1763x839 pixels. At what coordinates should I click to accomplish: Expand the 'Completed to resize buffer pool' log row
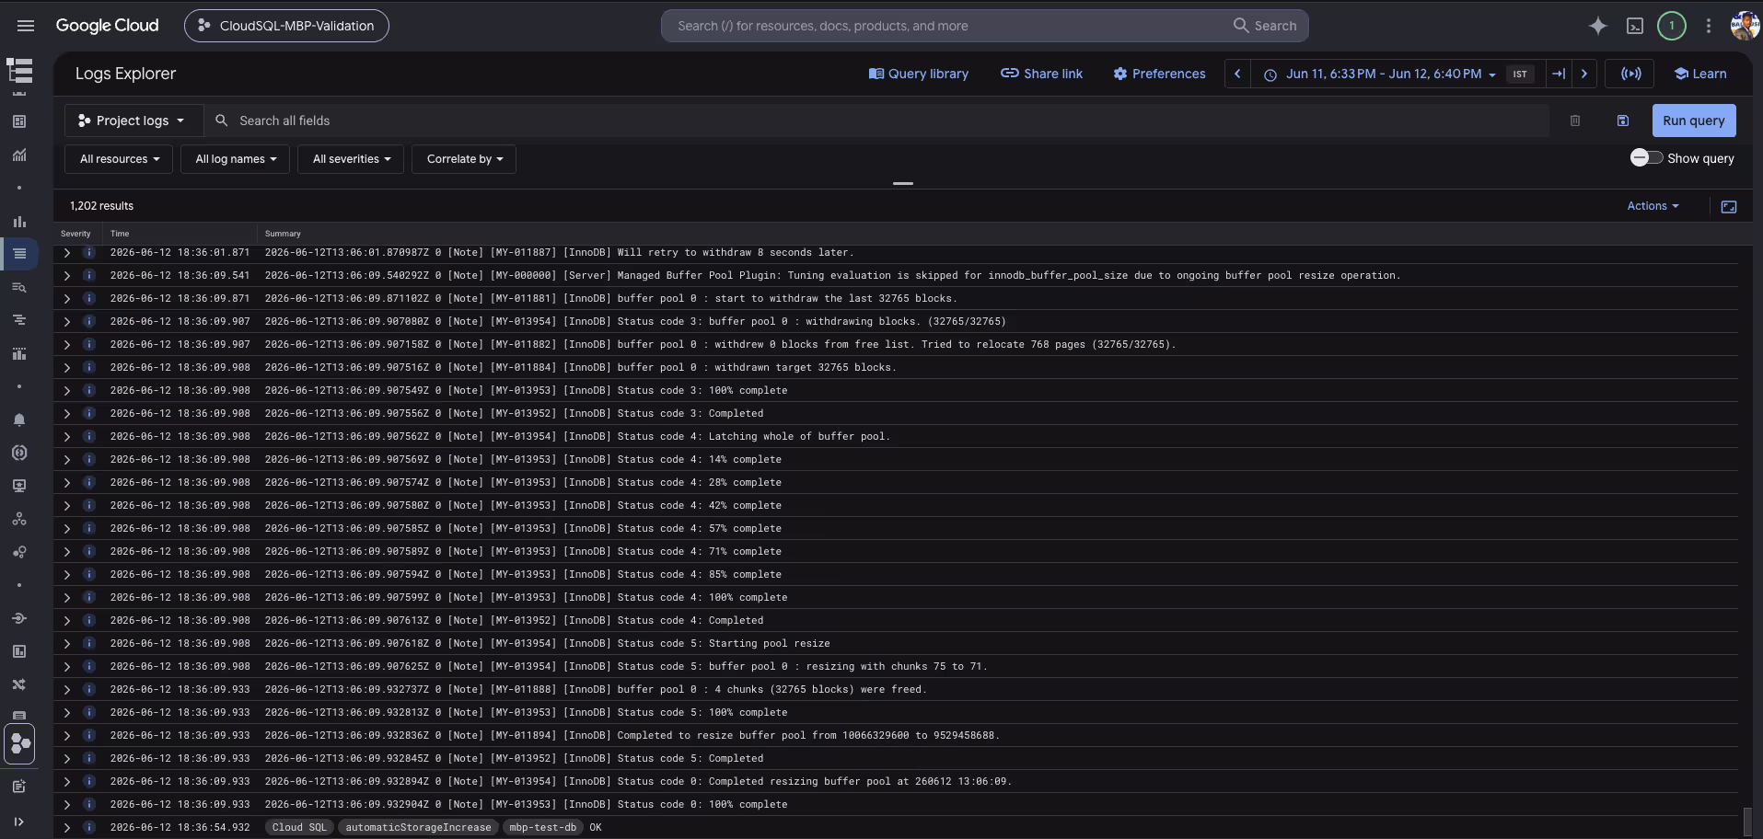[x=67, y=735]
